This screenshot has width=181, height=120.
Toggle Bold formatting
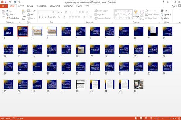click(x=40, y=17)
